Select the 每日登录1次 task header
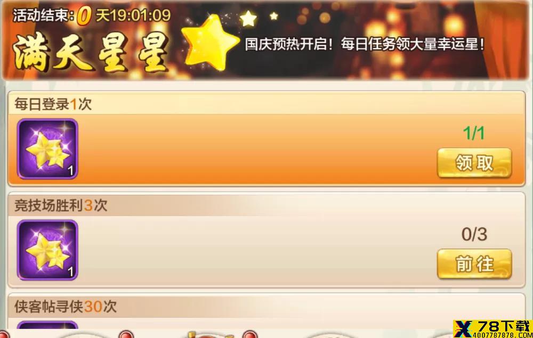Screen dimensions: 533x338 point(53,104)
